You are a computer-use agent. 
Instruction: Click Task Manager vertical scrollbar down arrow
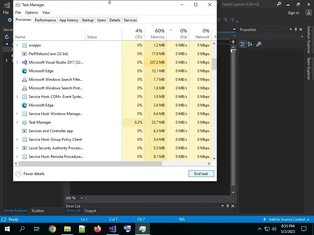tap(214, 159)
